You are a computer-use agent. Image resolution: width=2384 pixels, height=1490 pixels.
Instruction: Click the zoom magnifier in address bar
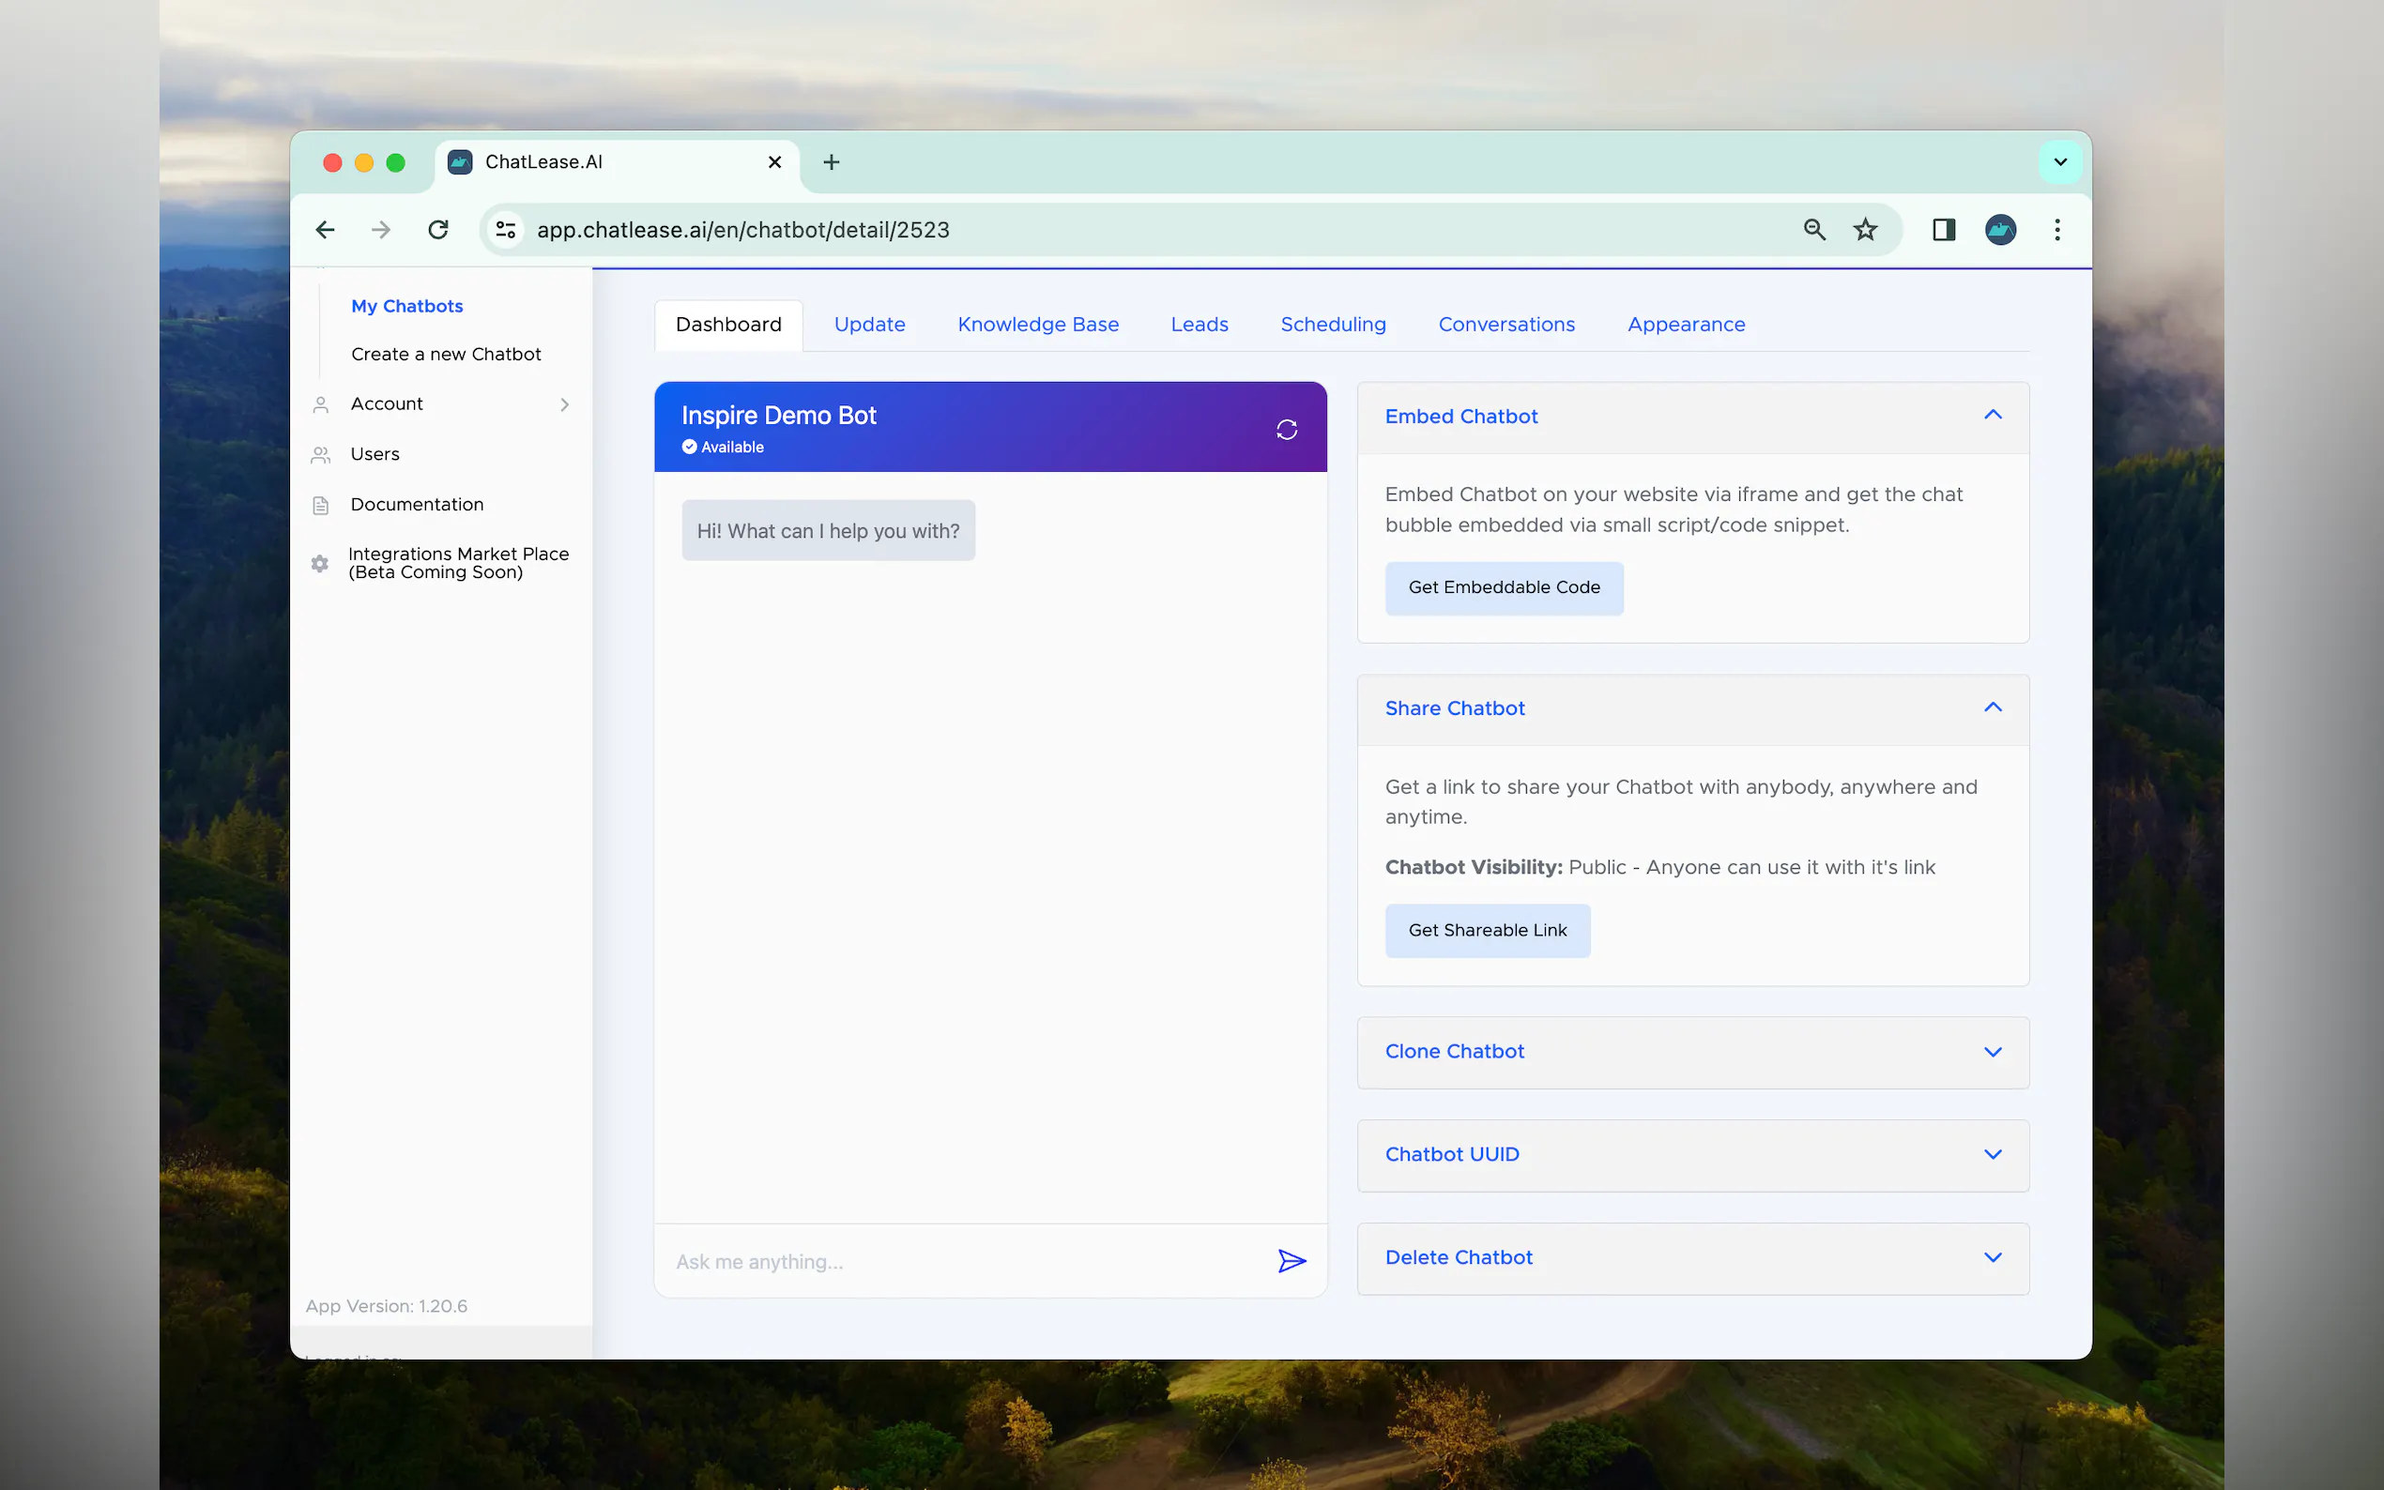pos(1814,230)
